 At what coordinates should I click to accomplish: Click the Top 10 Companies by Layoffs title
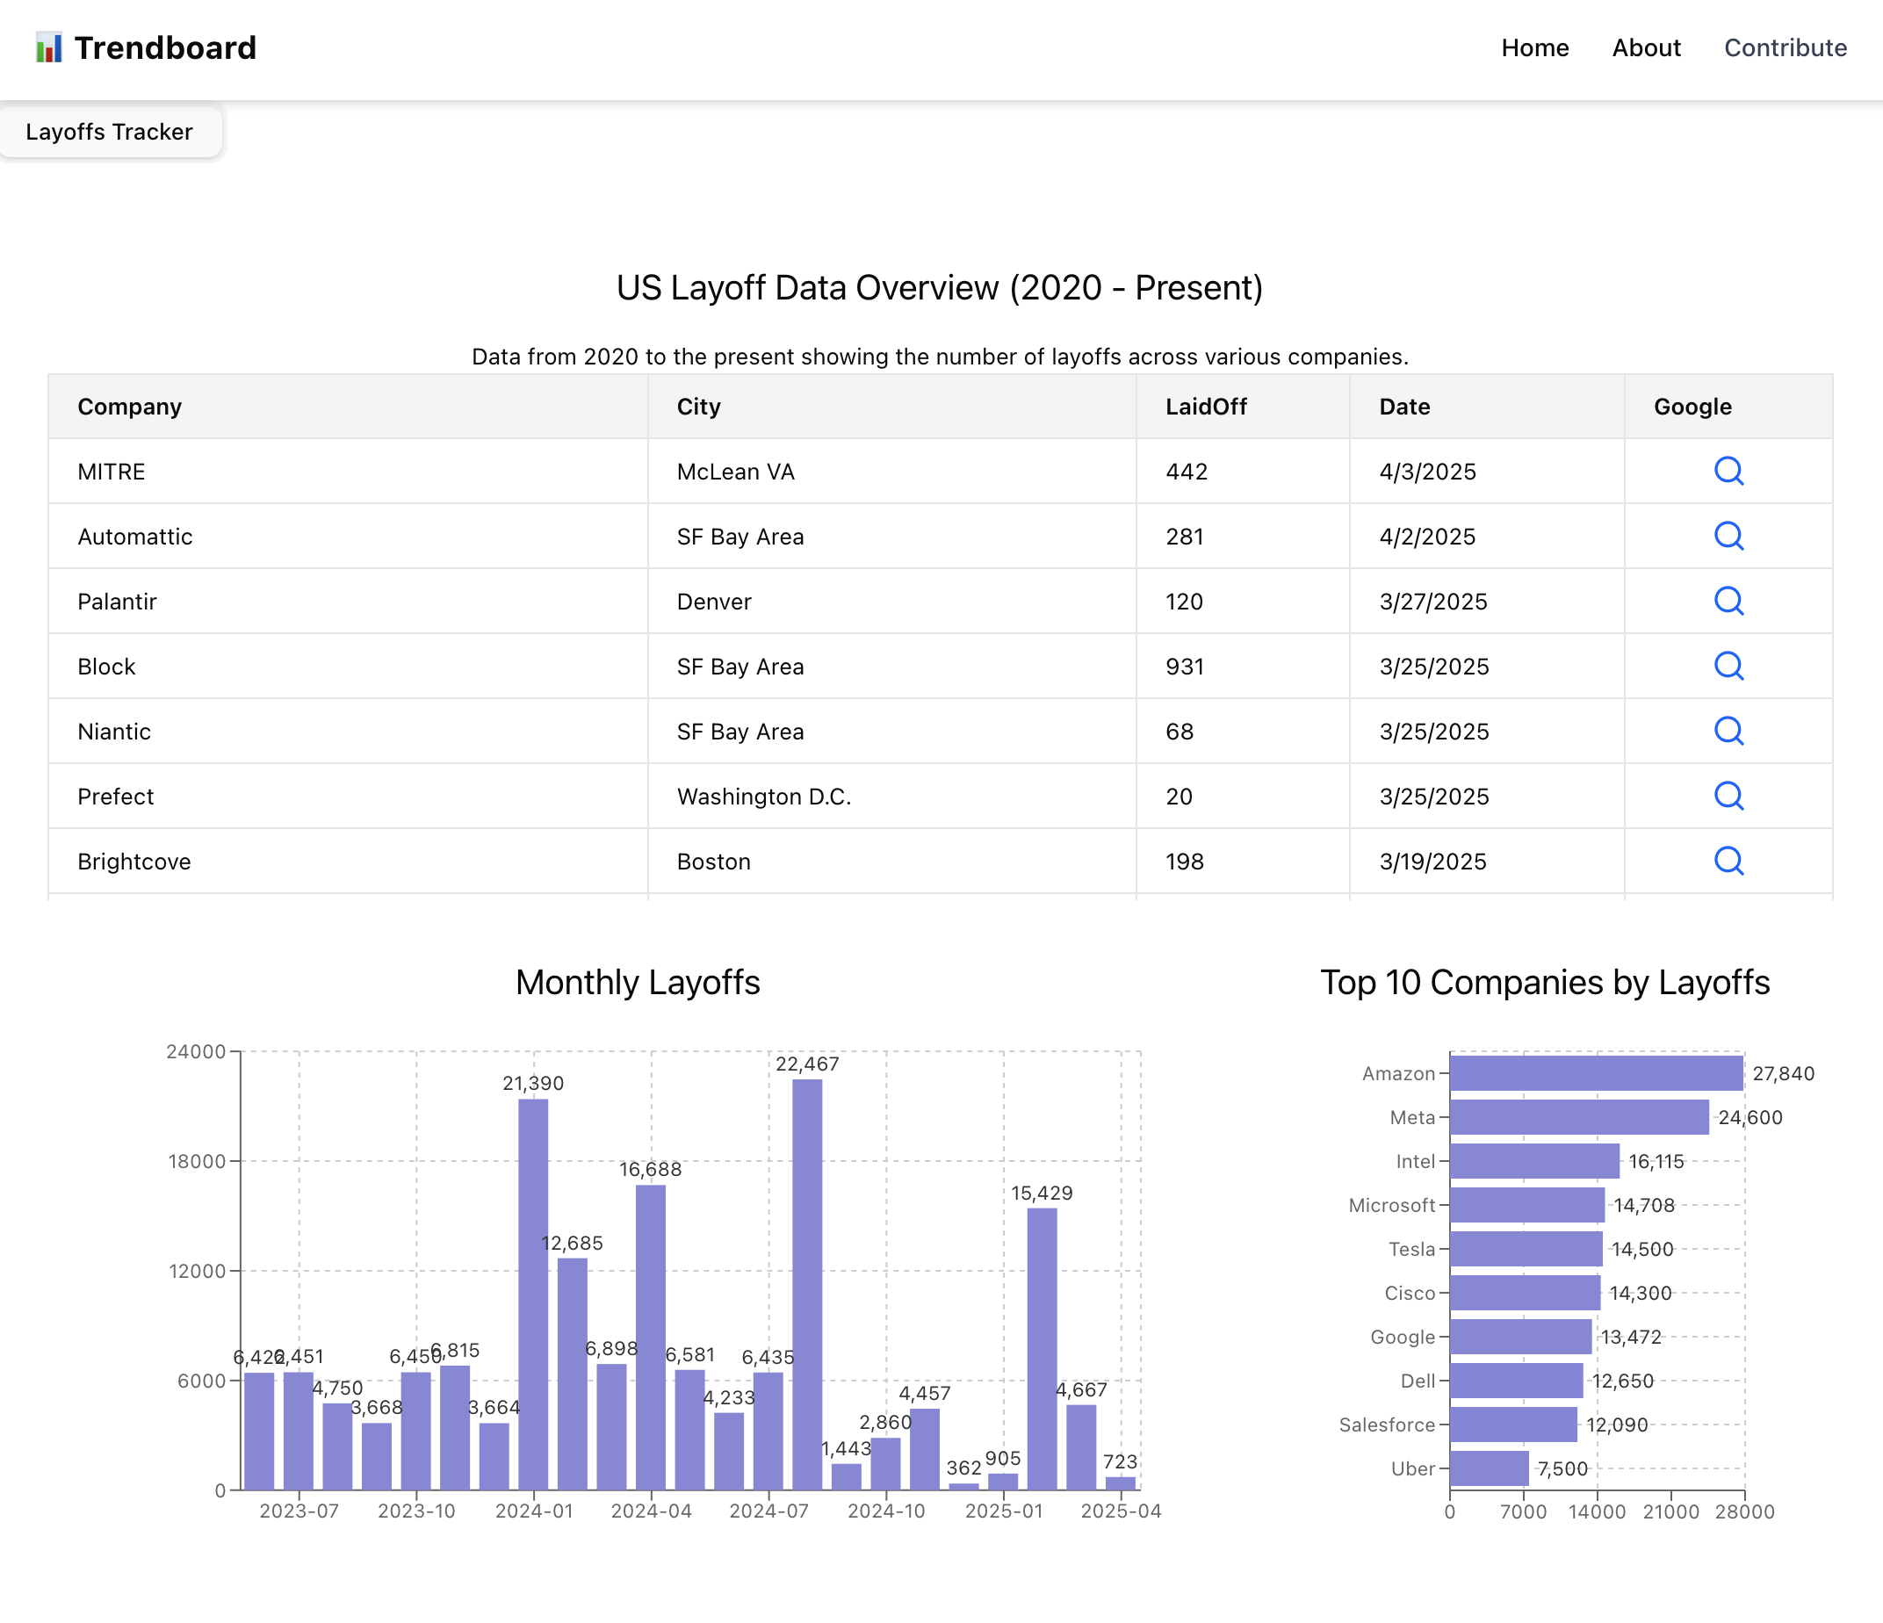click(x=1545, y=983)
